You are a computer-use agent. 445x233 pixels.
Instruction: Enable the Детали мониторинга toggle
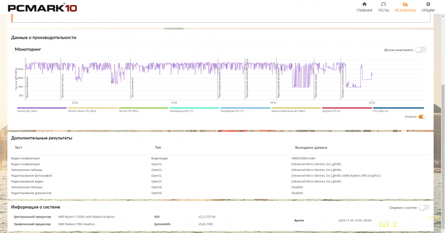pos(421,49)
